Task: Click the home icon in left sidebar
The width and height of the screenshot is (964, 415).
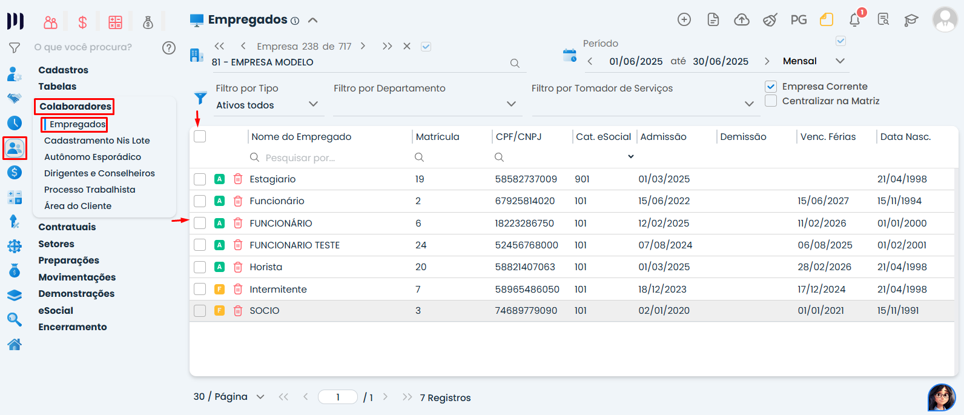Action: pos(15,345)
